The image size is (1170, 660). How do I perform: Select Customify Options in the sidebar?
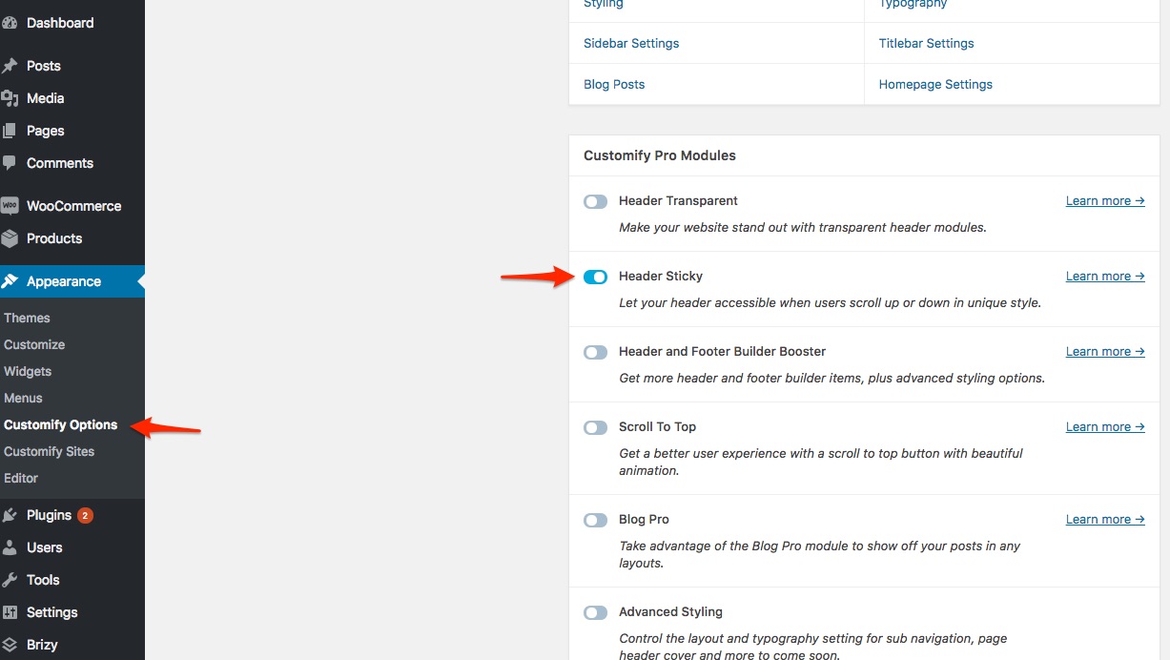coord(61,424)
